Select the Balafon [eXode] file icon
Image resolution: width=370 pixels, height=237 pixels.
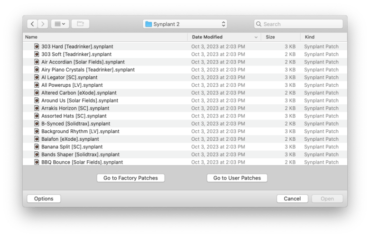tap(37, 139)
